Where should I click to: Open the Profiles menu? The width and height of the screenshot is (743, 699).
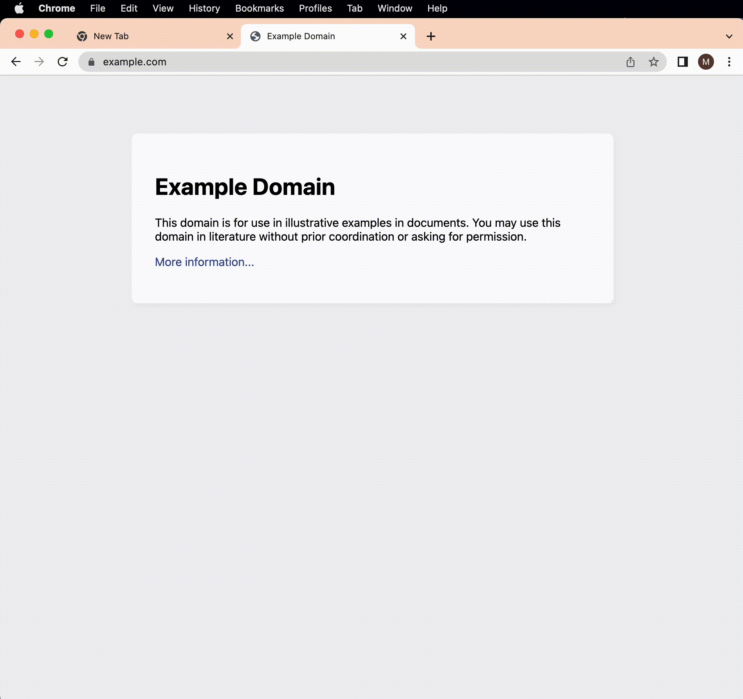(315, 8)
